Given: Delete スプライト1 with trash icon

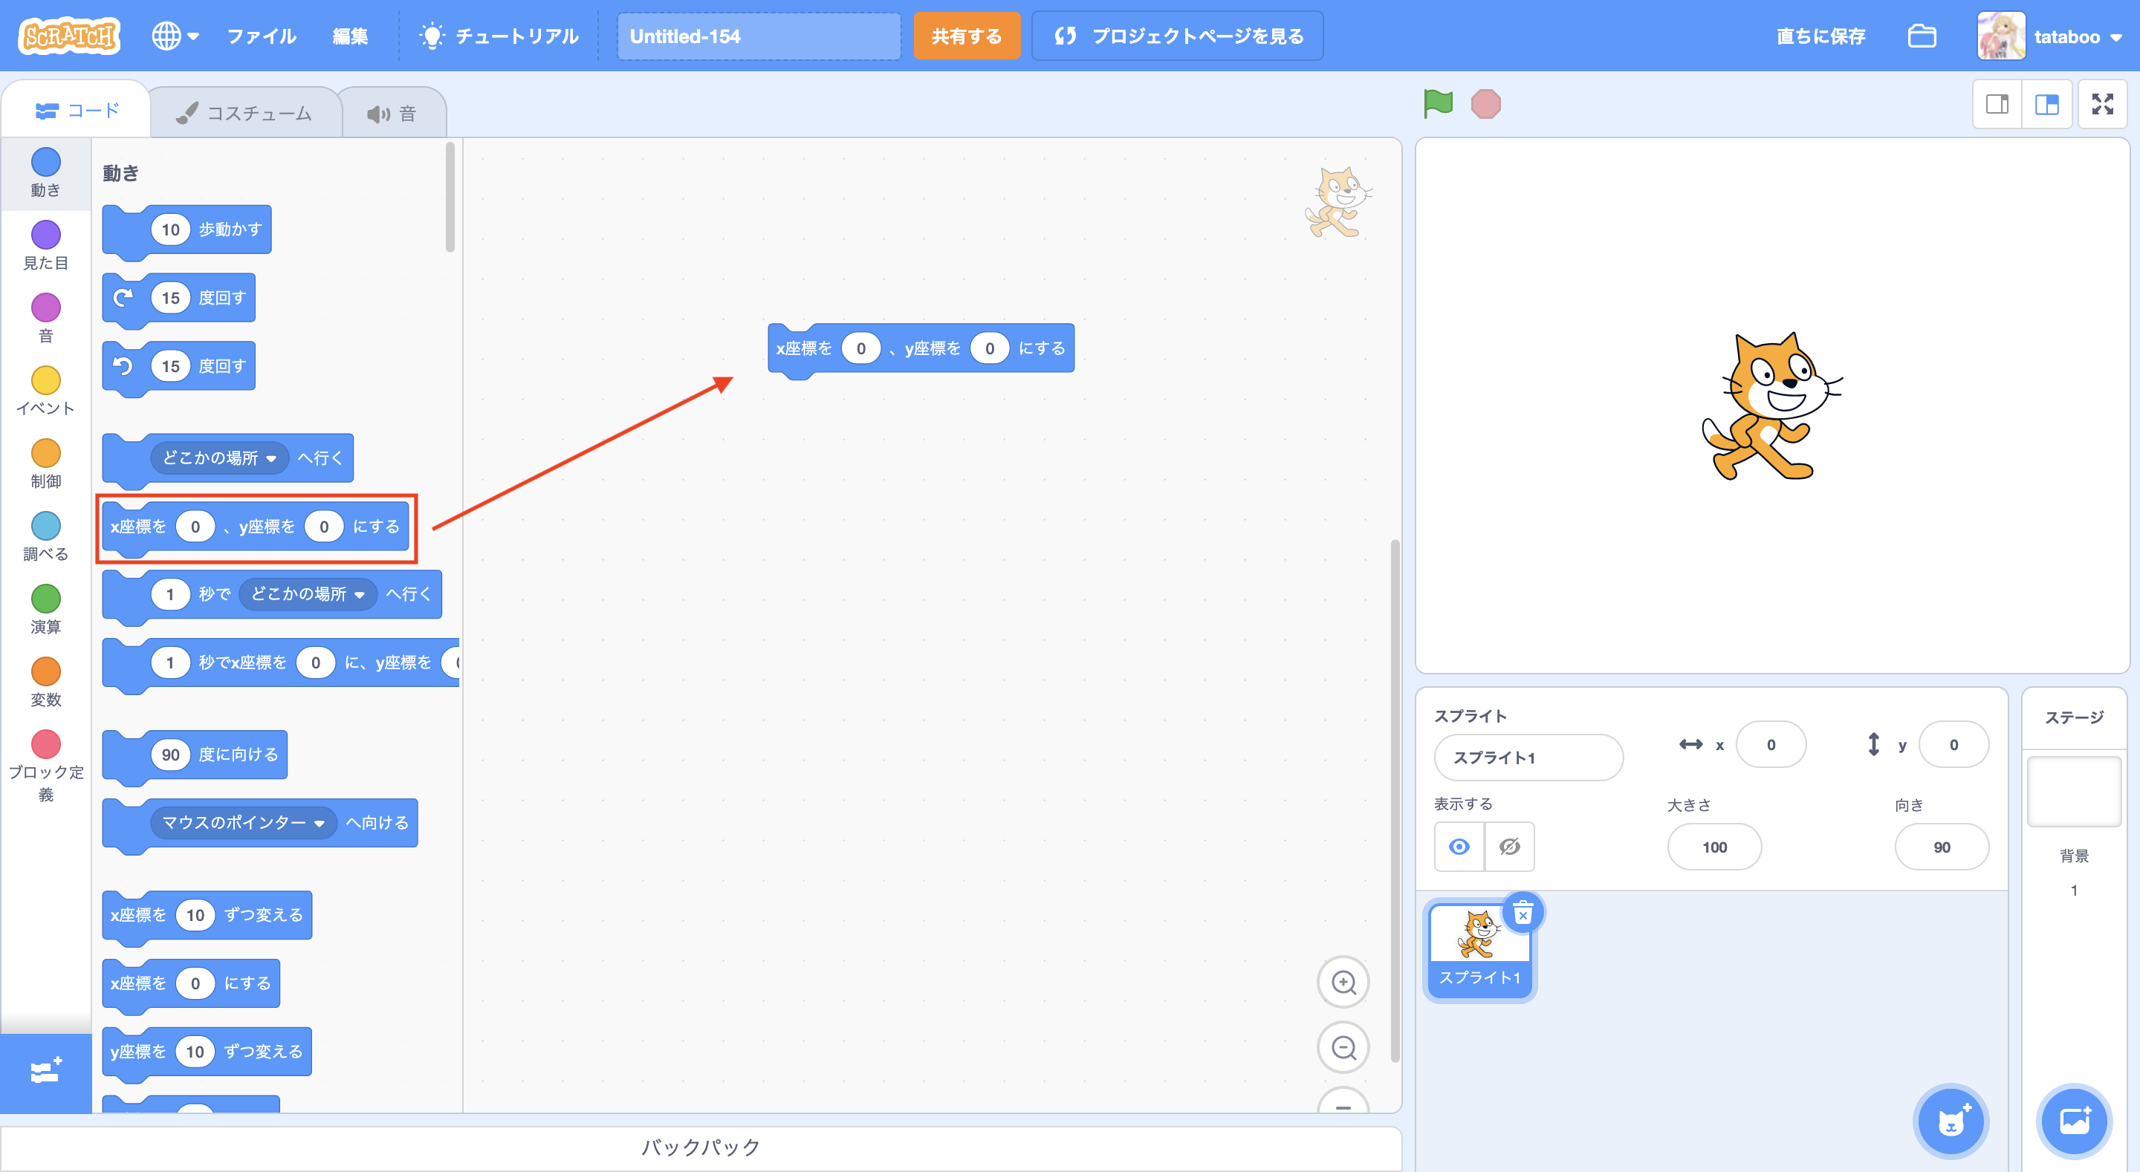Looking at the screenshot, I should tap(1522, 914).
